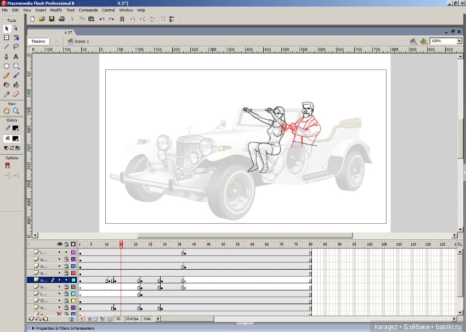Viewport: 466px width, 332px height.
Task: Toggle Lock All Layers padlock header
Action: pos(66,244)
